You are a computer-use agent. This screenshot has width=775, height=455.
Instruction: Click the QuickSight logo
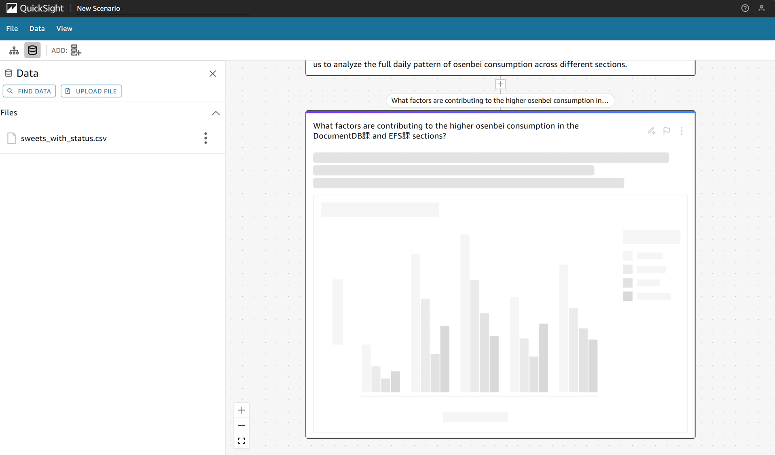pyautogui.click(x=35, y=8)
